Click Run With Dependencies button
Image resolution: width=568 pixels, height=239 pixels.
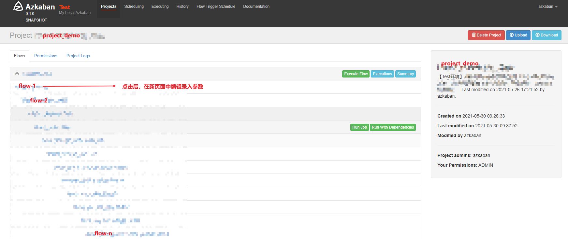(x=393, y=127)
